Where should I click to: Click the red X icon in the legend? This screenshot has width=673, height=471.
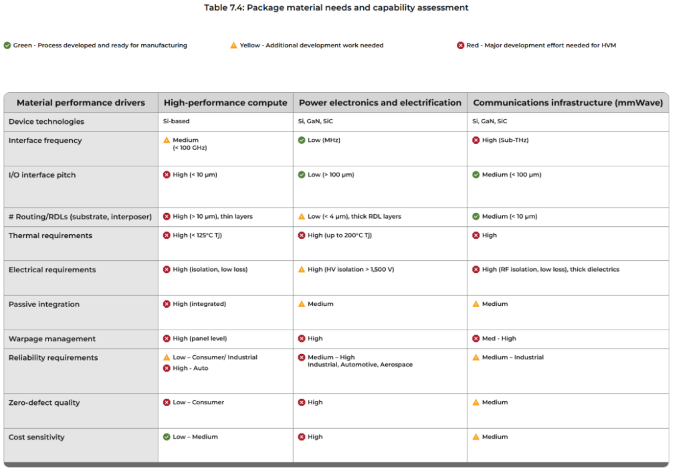click(461, 45)
